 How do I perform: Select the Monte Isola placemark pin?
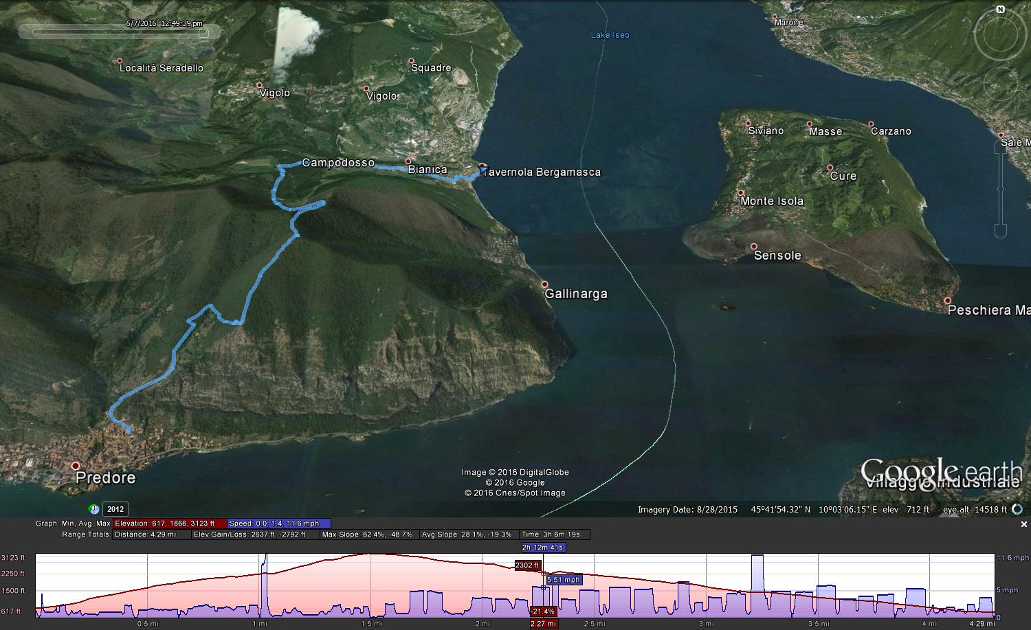click(x=741, y=193)
